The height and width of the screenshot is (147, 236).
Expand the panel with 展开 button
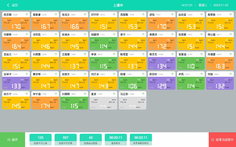pyautogui.click(x=12, y=140)
